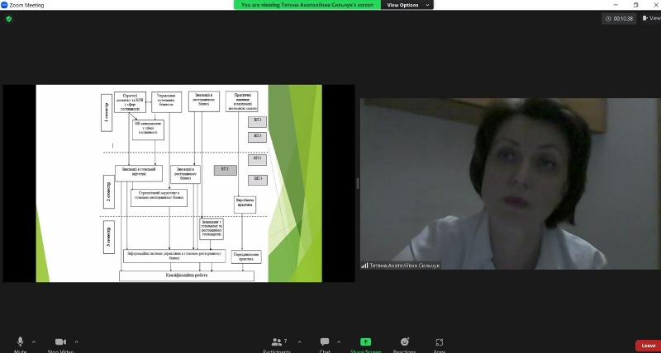The height and width of the screenshot is (353, 661).
Task: Open the Reactions menu
Action: tap(405, 344)
